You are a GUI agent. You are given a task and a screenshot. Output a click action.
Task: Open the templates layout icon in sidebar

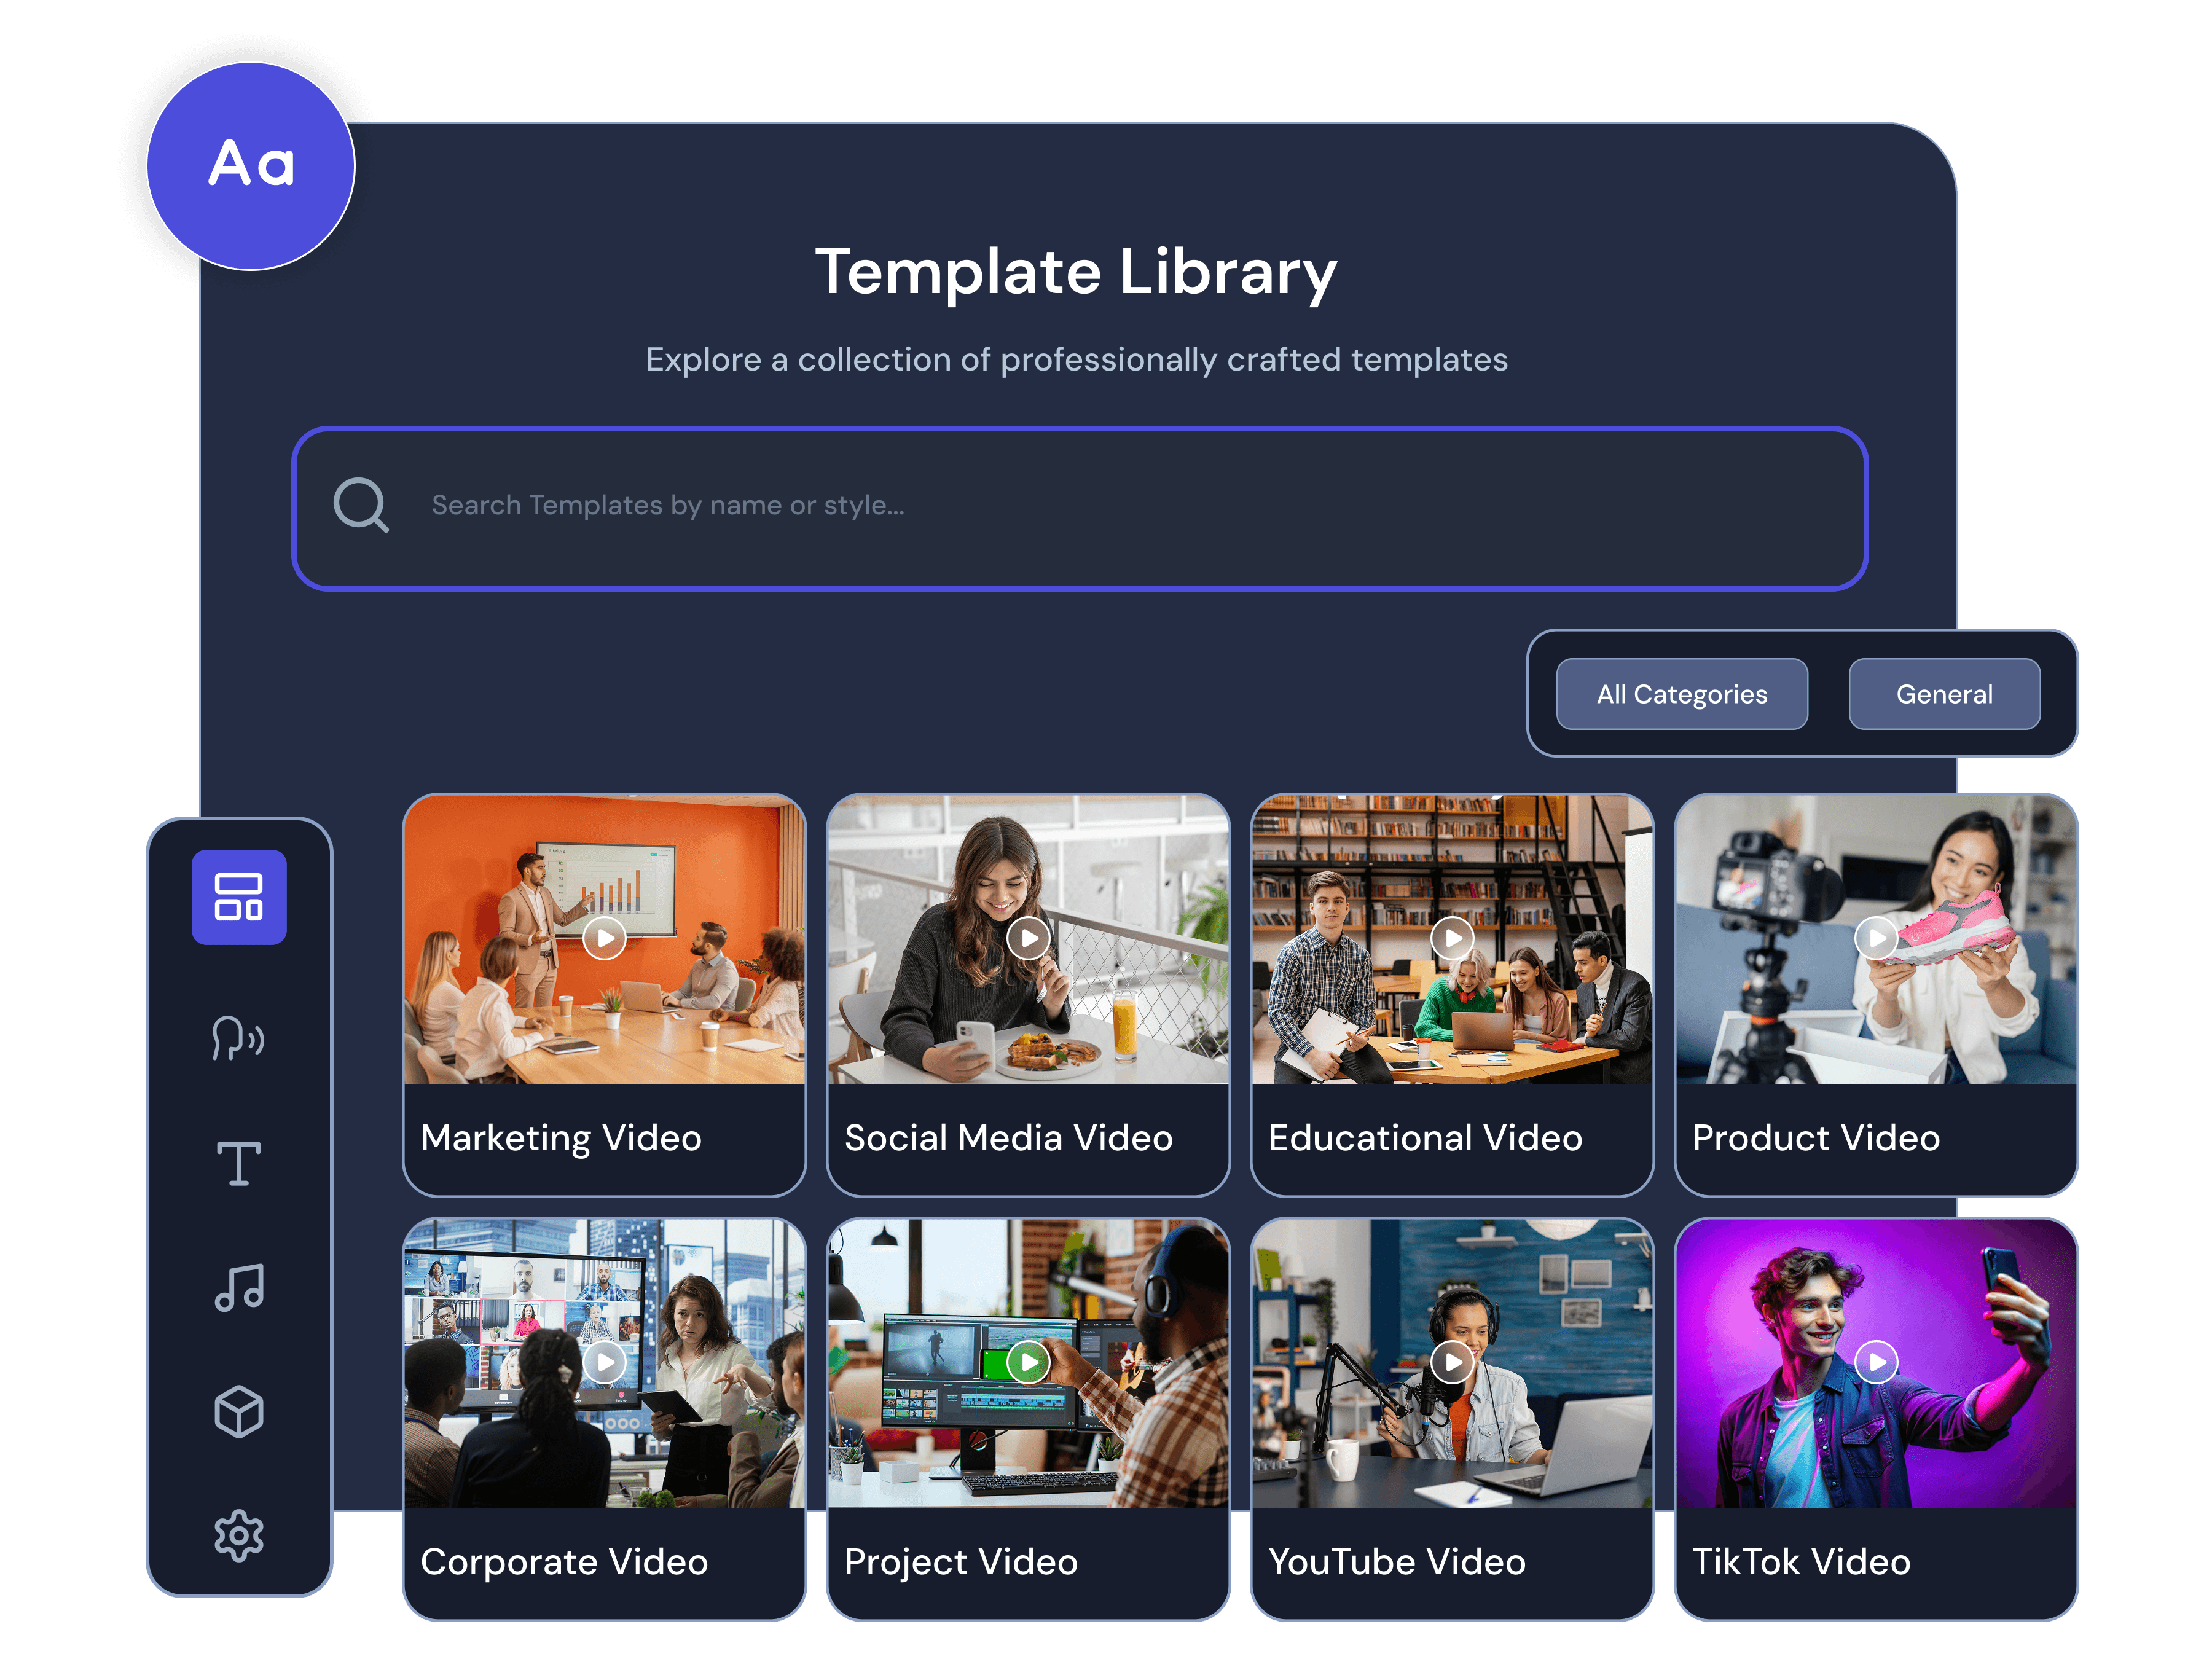(x=239, y=897)
